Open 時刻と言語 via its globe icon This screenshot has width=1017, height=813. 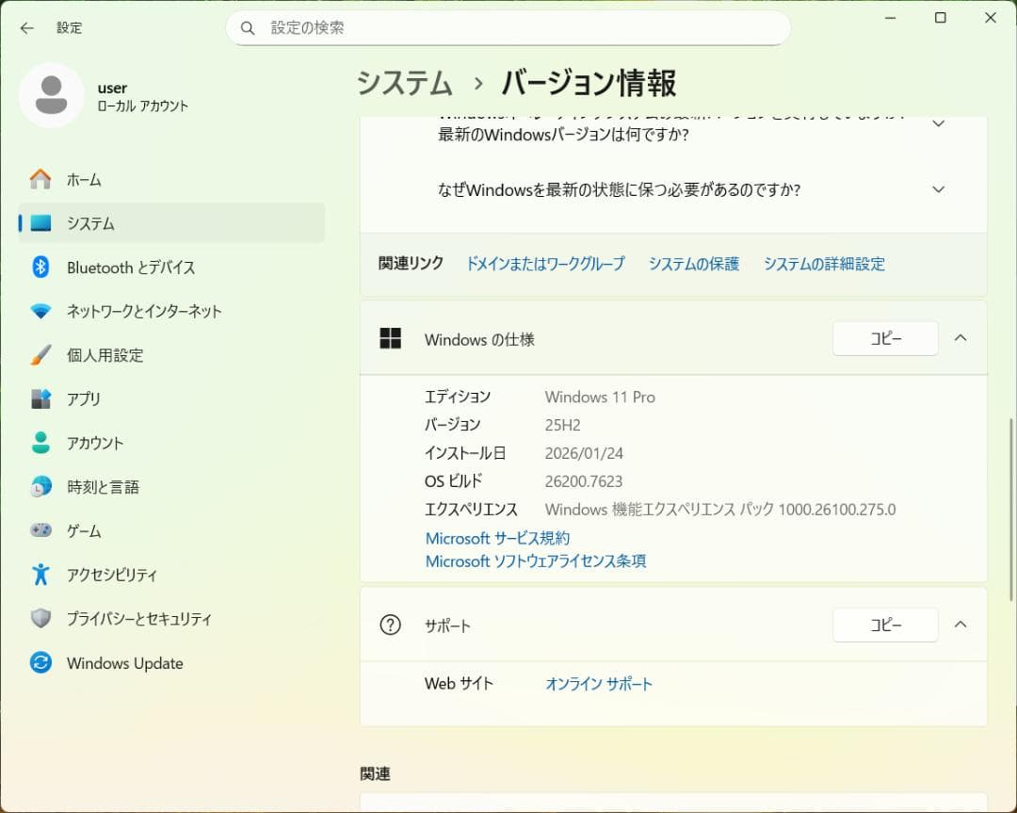pyautogui.click(x=40, y=486)
